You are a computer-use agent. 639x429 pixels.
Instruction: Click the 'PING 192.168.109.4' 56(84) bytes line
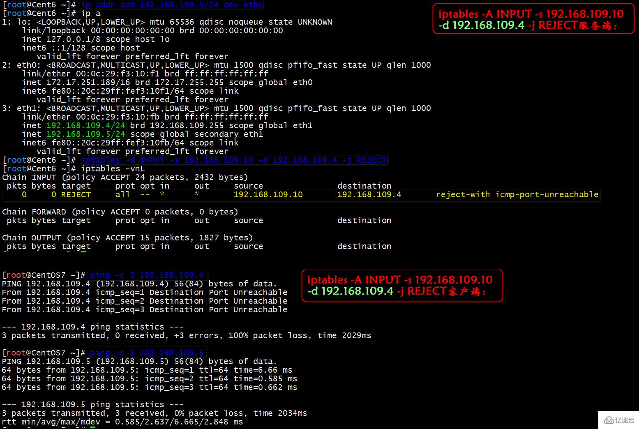(140, 284)
